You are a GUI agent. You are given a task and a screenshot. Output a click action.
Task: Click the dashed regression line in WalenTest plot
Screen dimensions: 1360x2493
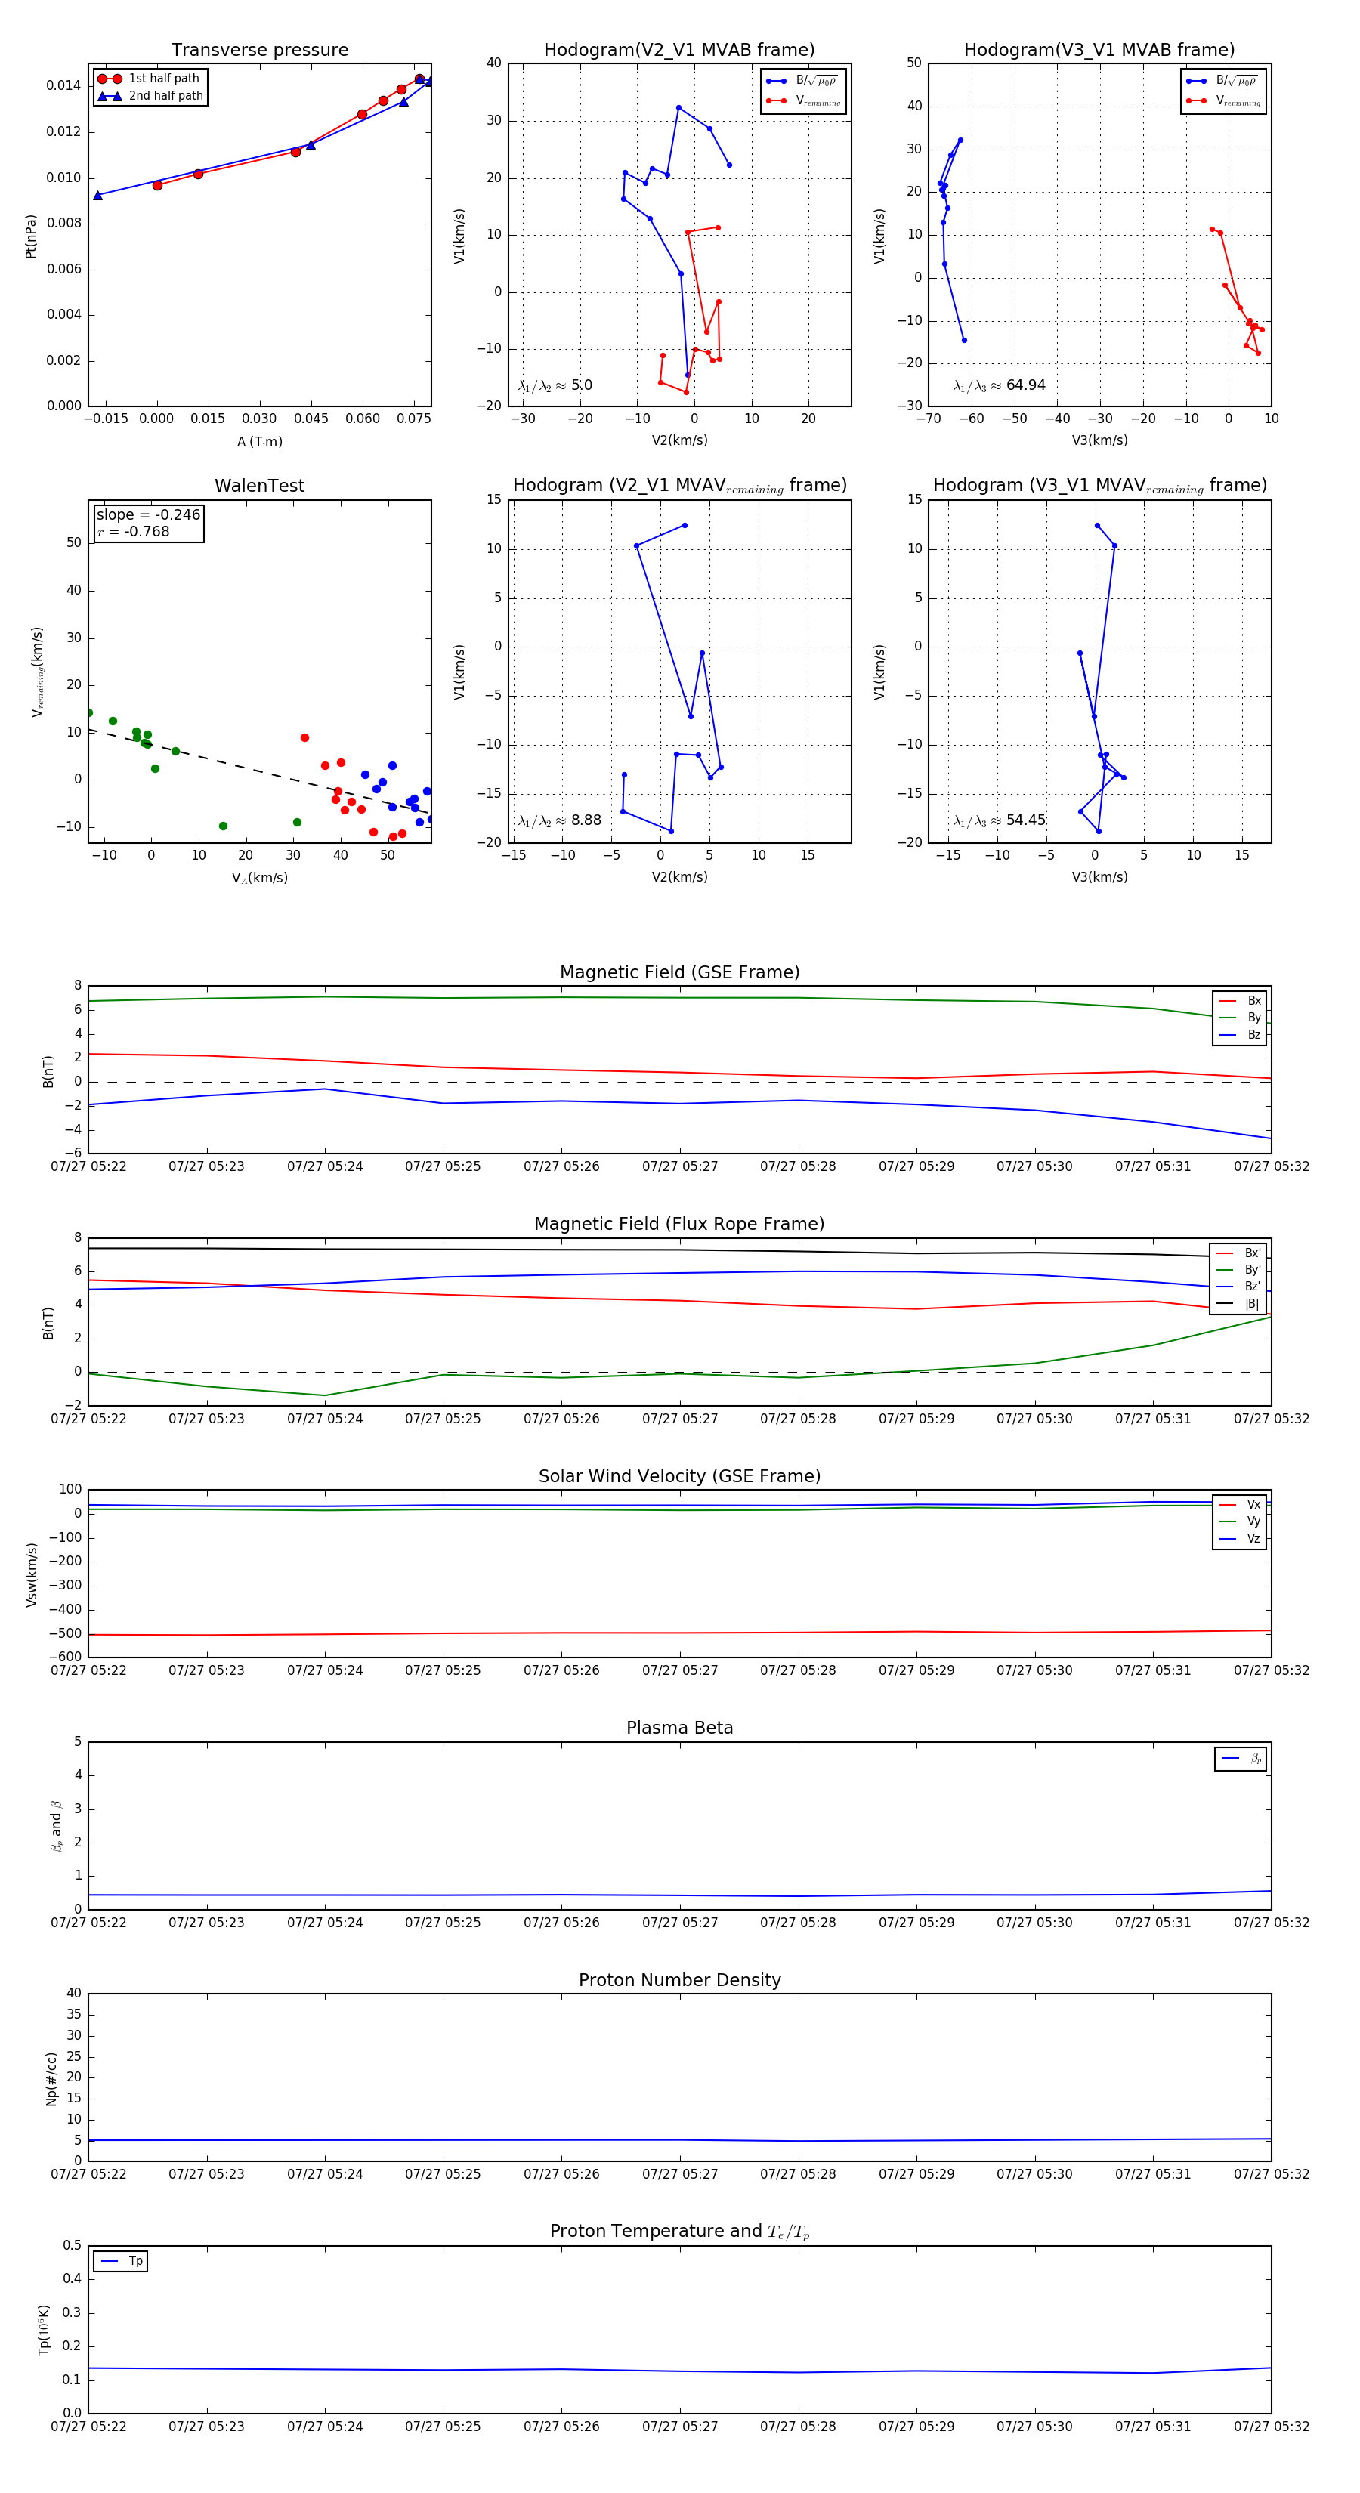(259, 771)
